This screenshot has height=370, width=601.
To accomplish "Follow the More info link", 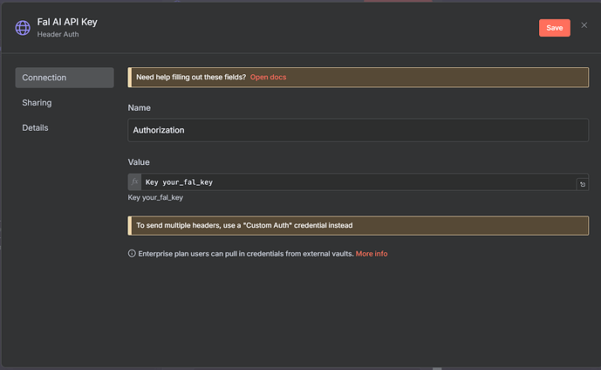I will pyautogui.click(x=372, y=254).
